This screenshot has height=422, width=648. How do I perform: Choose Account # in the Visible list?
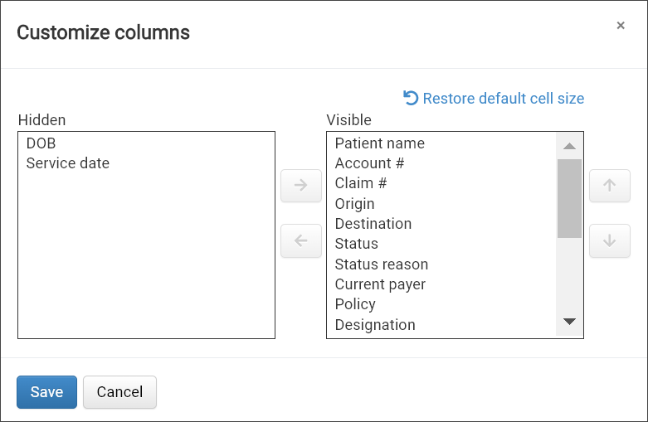(369, 163)
